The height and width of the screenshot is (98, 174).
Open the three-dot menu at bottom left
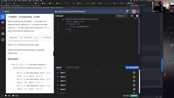coord(2,96)
